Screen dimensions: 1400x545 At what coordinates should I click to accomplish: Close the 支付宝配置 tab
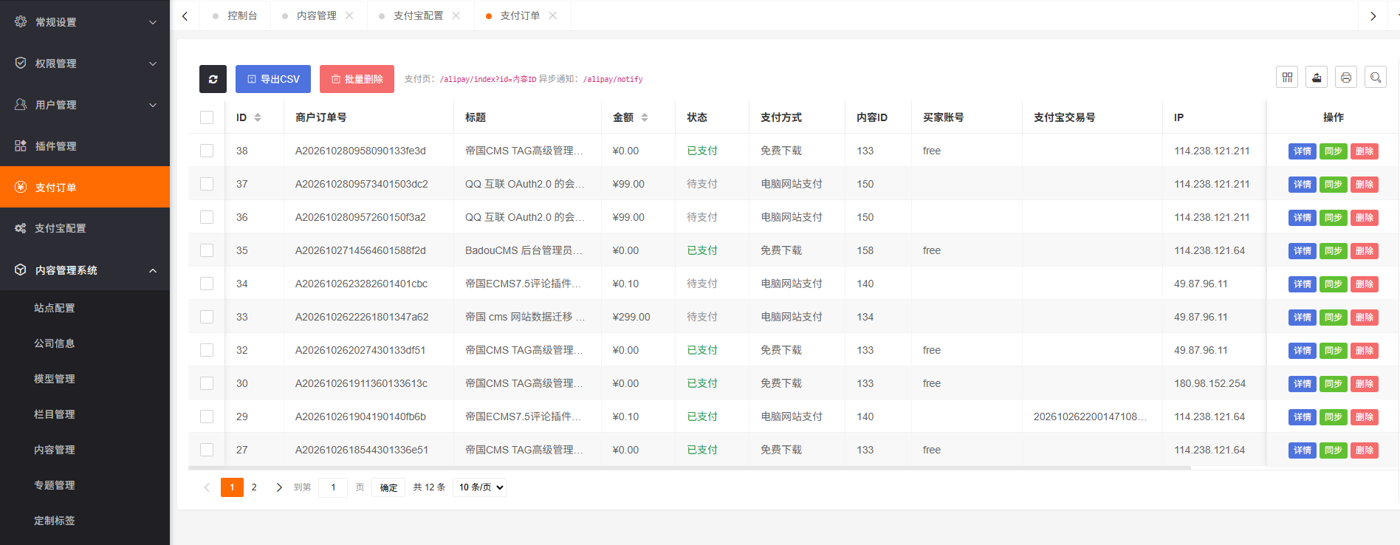(x=456, y=16)
